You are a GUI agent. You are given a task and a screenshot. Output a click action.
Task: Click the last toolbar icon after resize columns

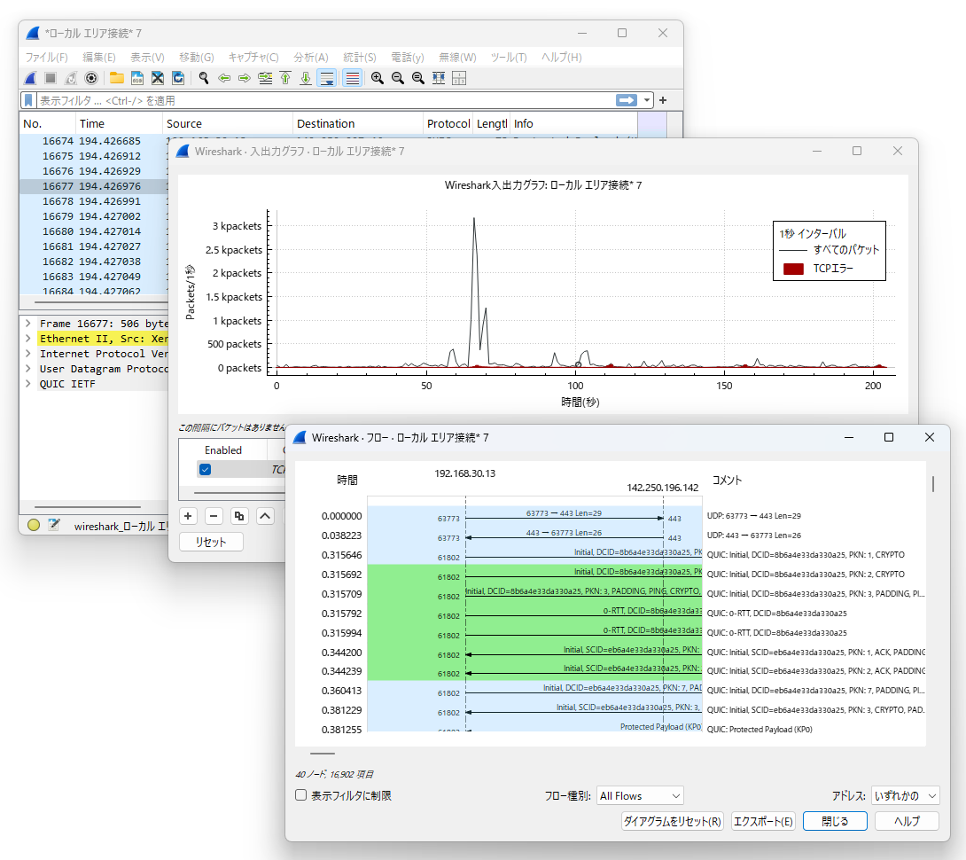pyautogui.click(x=459, y=78)
